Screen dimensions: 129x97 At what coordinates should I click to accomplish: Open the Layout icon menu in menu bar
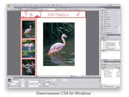[x=53, y=5]
